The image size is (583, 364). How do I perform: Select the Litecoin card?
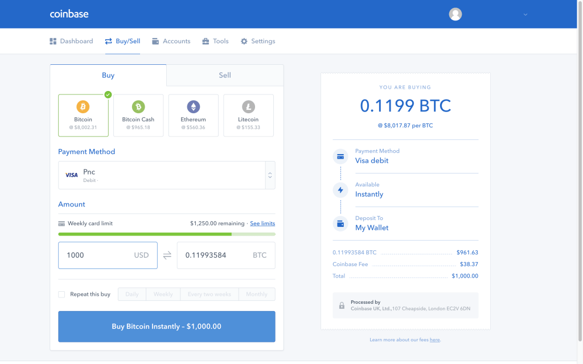pos(248,115)
